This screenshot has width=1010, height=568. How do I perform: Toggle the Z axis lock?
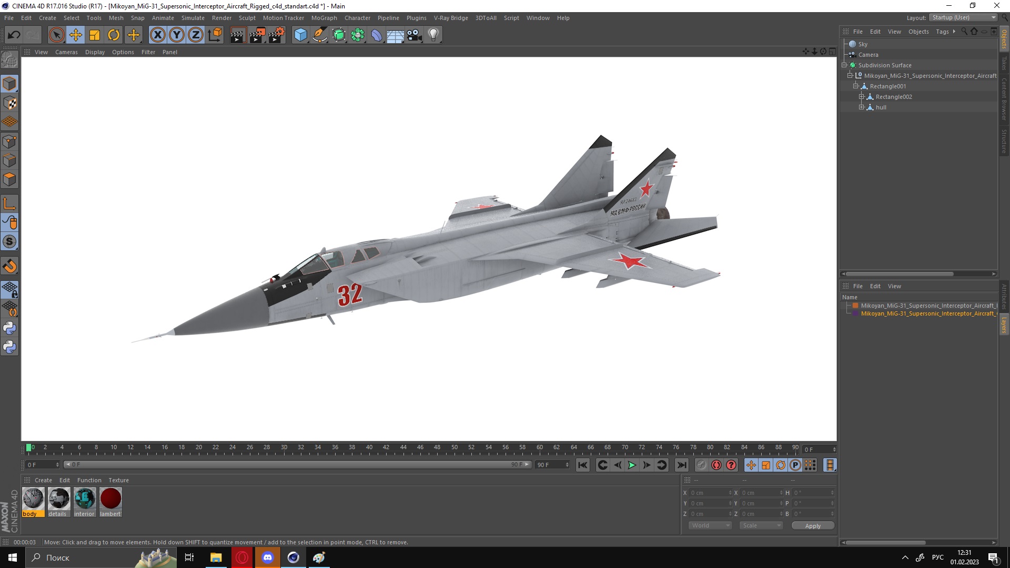pos(196,35)
